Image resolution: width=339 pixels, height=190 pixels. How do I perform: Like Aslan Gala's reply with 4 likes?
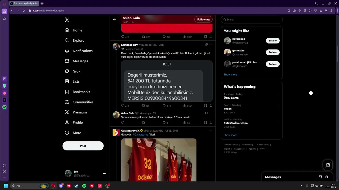[x=165, y=123]
